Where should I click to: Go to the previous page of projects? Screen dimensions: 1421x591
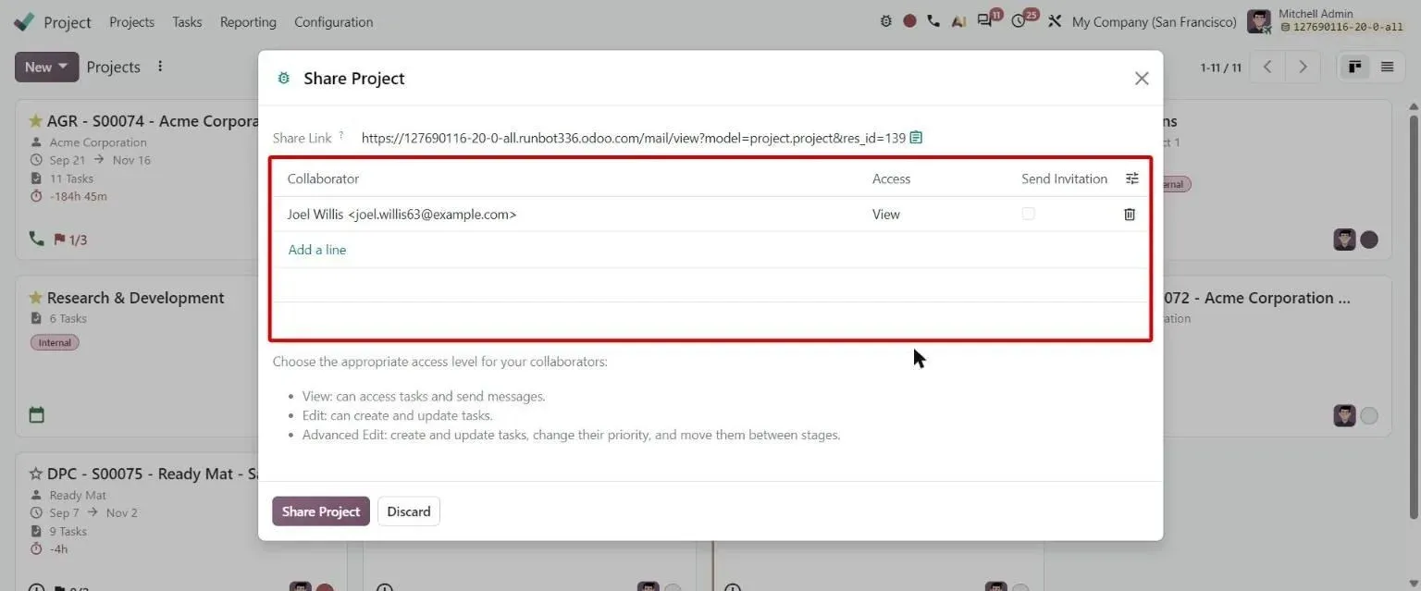[x=1267, y=67]
